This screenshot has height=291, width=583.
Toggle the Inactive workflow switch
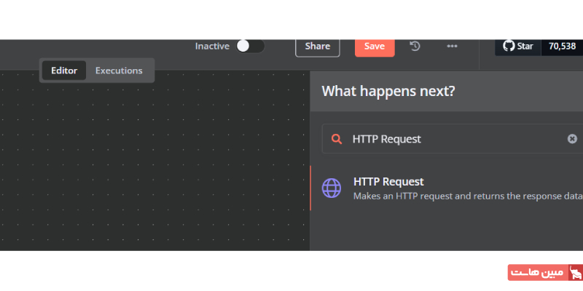[250, 46]
